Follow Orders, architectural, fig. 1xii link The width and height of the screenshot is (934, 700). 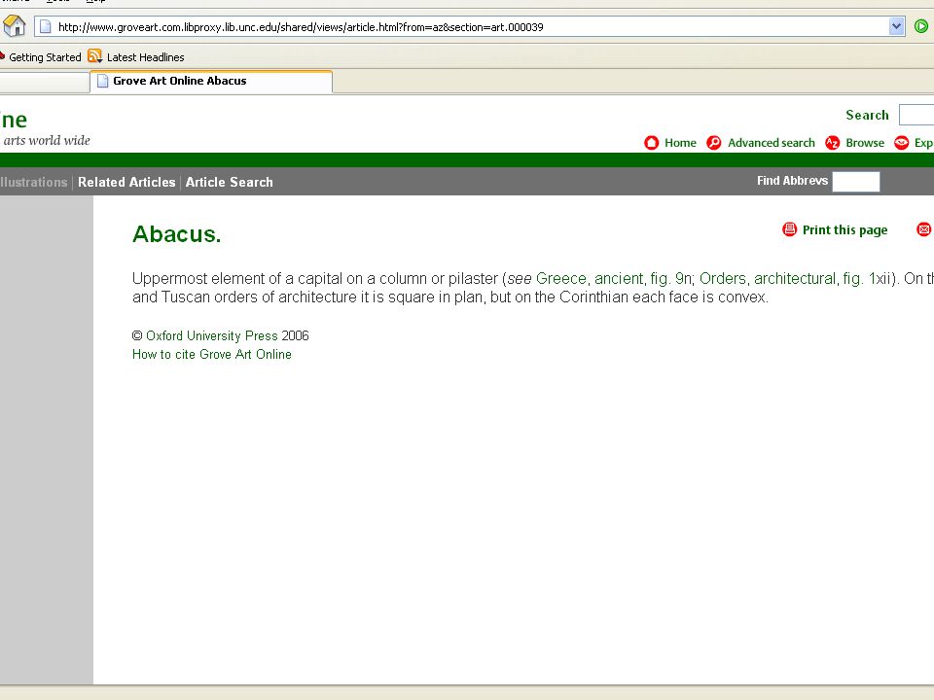pos(795,279)
